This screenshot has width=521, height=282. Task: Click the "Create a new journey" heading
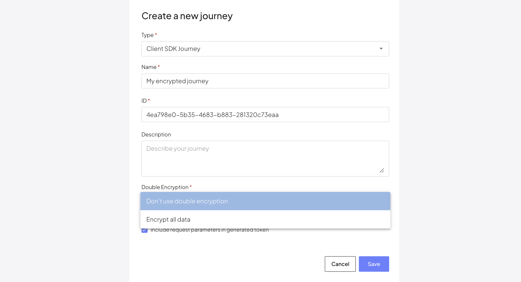tap(187, 16)
